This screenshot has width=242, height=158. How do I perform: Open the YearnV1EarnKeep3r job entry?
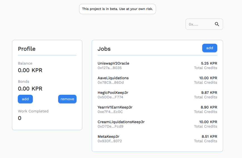pyautogui.click(x=115, y=107)
